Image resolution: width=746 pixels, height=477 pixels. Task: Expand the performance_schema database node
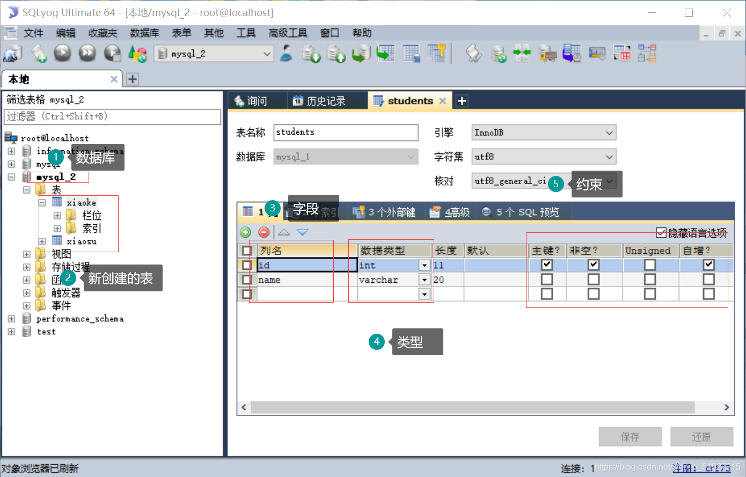coord(11,319)
